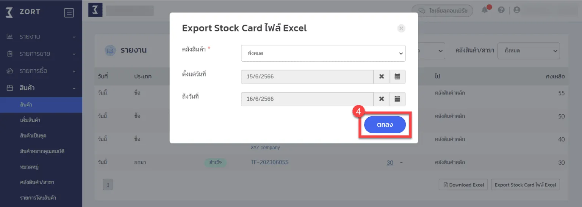
Task: Open calendar picker for end date
Action: coord(397,99)
